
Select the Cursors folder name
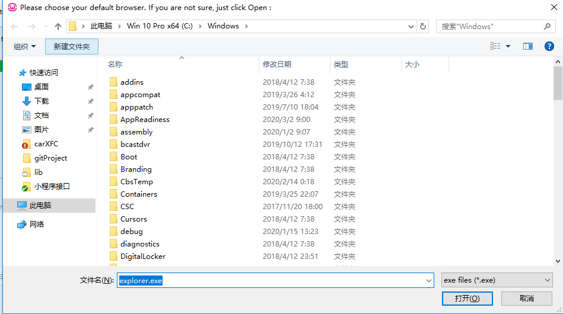pyautogui.click(x=134, y=219)
